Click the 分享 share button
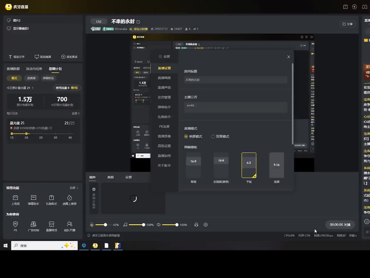The height and width of the screenshot is (278, 370). pyautogui.click(x=347, y=24)
